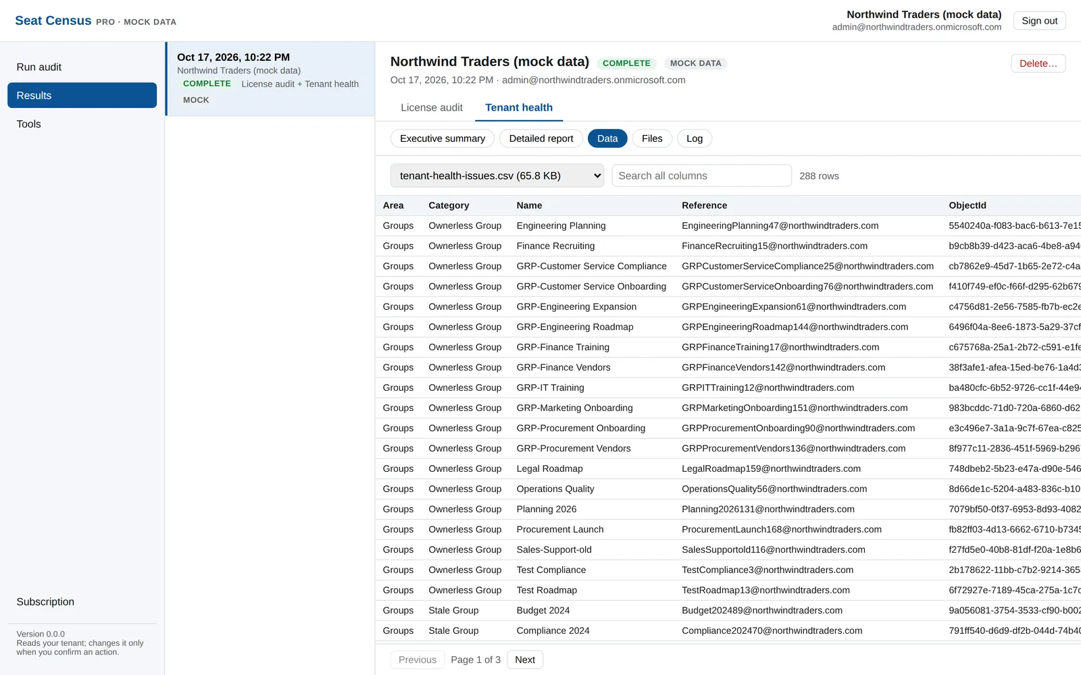Image resolution: width=1081 pixels, height=675 pixels.
Task: Open the Log view
Action: coord(695,138)
